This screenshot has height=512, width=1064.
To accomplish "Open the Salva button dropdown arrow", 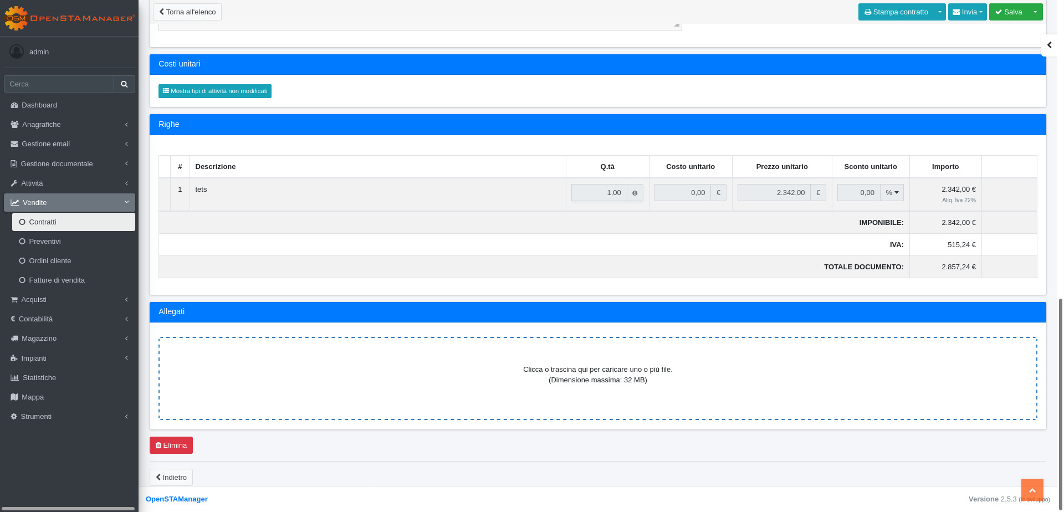I will (1035, 12).
